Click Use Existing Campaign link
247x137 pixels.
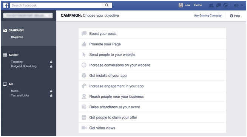click(x=208, y=16)
